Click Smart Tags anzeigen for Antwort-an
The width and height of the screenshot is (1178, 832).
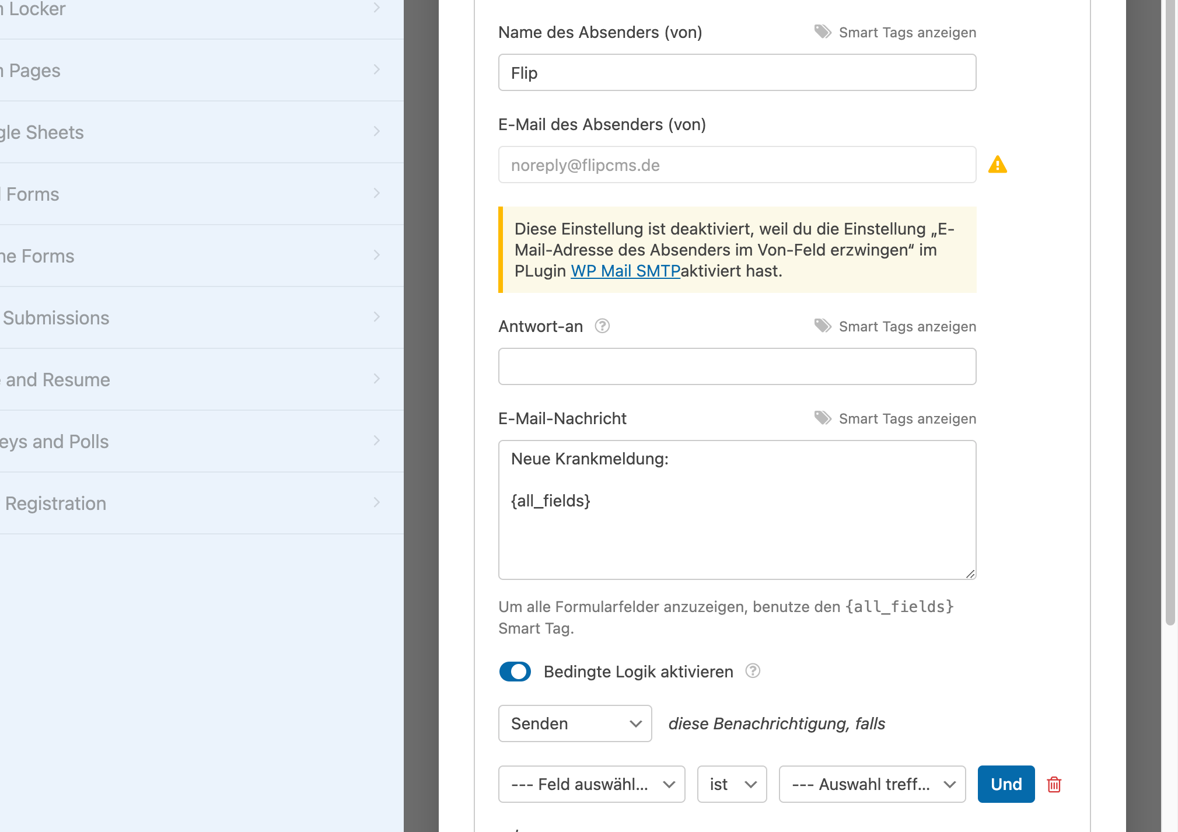click(x=907, y=327)
